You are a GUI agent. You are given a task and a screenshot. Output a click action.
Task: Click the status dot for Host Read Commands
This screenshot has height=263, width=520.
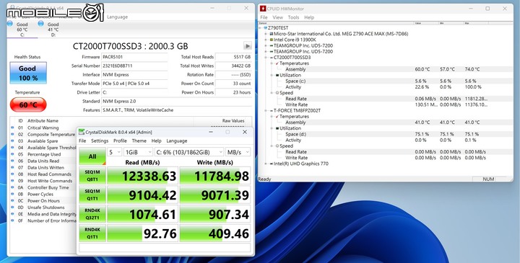click(12, 174)
